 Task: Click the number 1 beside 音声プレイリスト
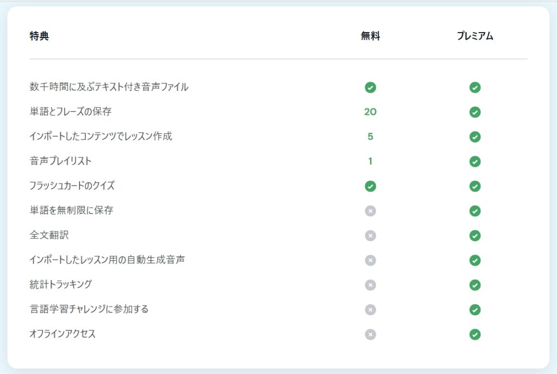[x=370, y=162]
